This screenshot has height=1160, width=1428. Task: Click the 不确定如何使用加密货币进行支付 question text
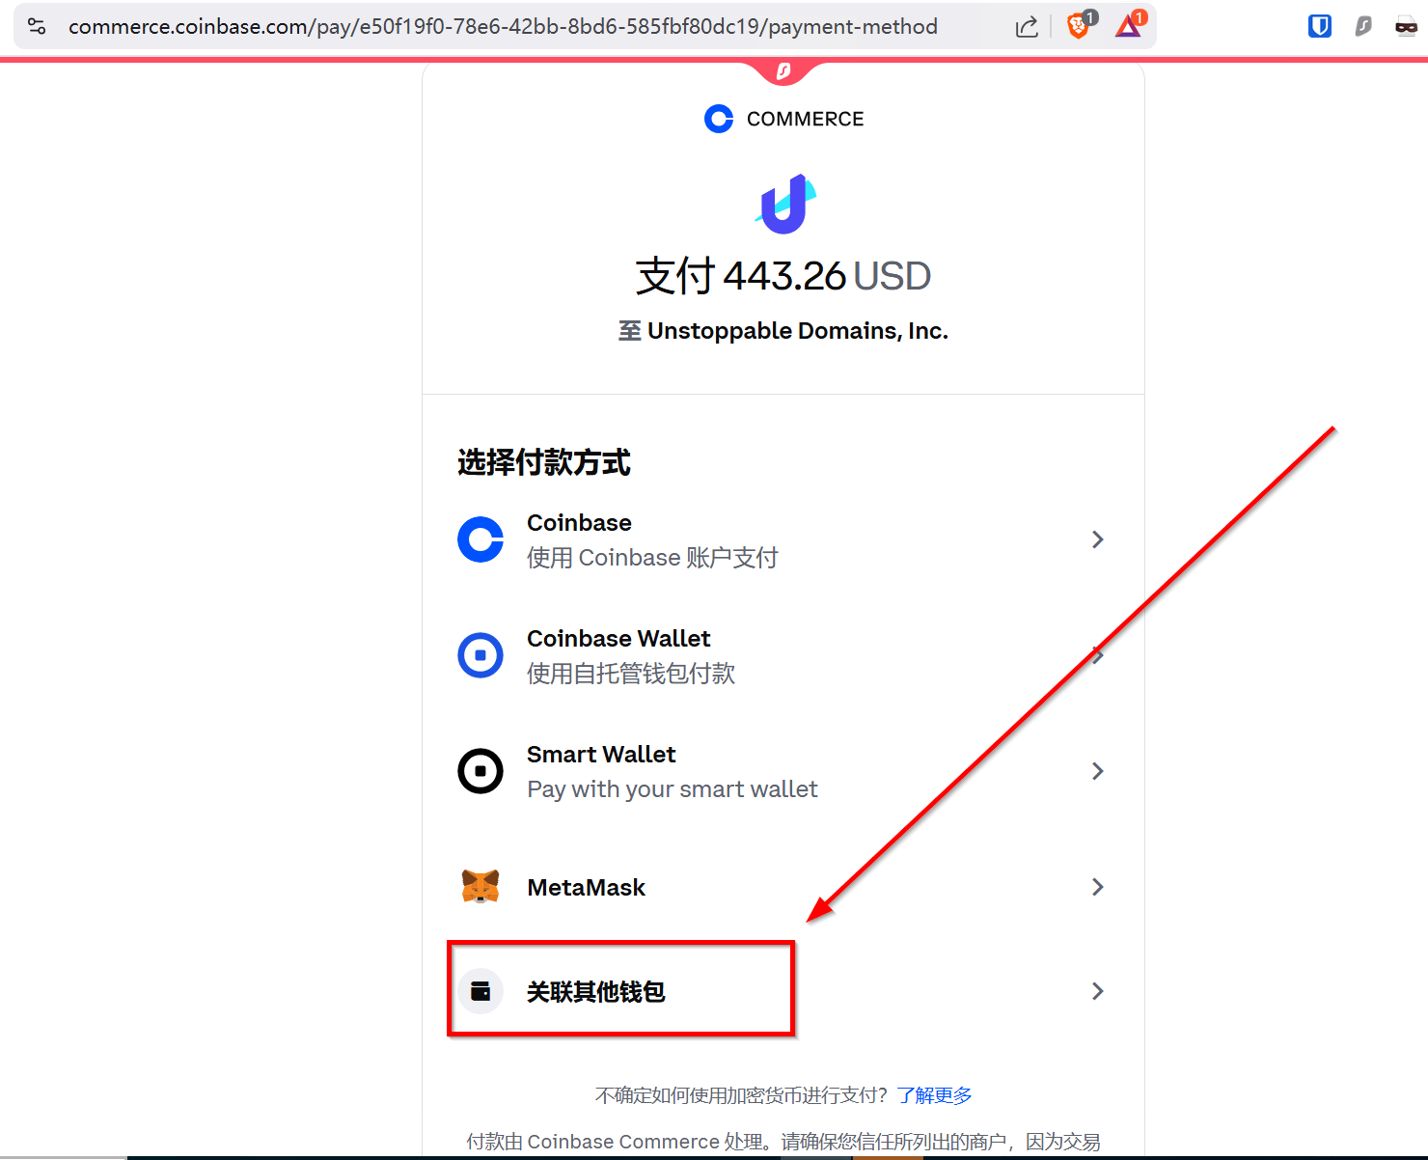741,1095
